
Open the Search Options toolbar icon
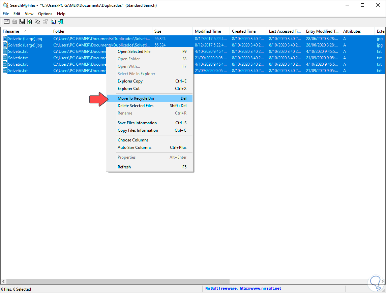click(x=7, y=22)
